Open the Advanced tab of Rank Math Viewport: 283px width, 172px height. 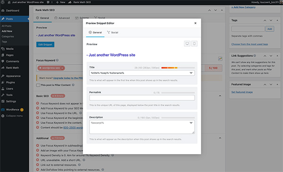pyautogui.click(x=62, y=18)
